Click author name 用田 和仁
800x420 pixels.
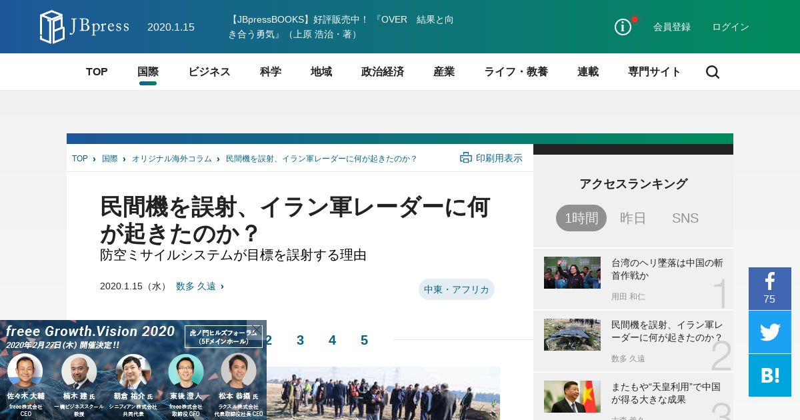(x=629, y=297)
